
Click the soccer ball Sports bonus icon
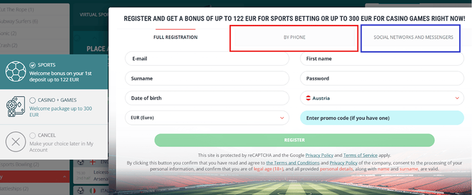(x=15, y=71)
